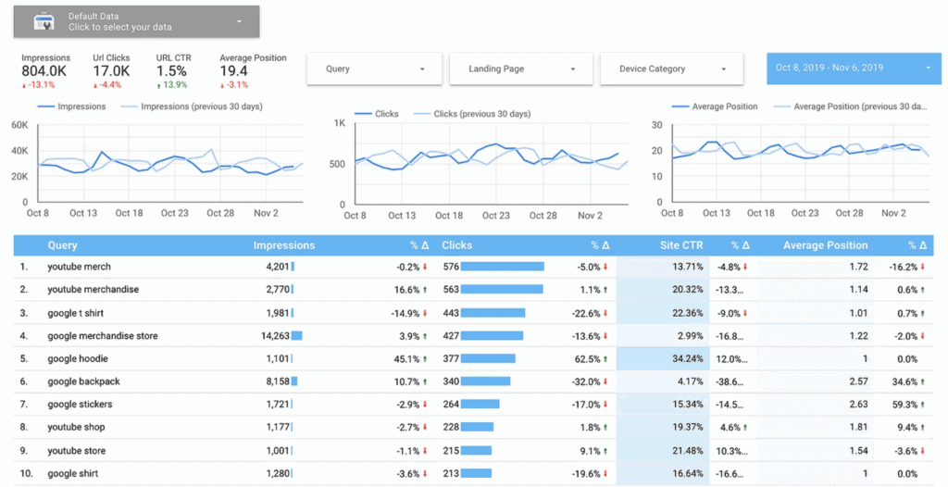Viewport: 948px width, 487px height.
Task: Select the google hoodie query row
Action: tap(473, 358)
